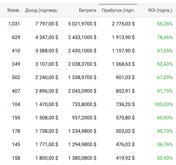Screen dimensions: 176x165
Task: Select income cell 1 508,00 $
Action: pyautogui.click(x=47, y=118)
